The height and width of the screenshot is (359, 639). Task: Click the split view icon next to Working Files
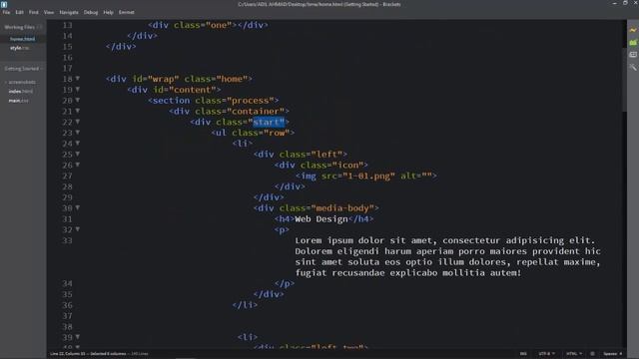(x=40, y=27)
